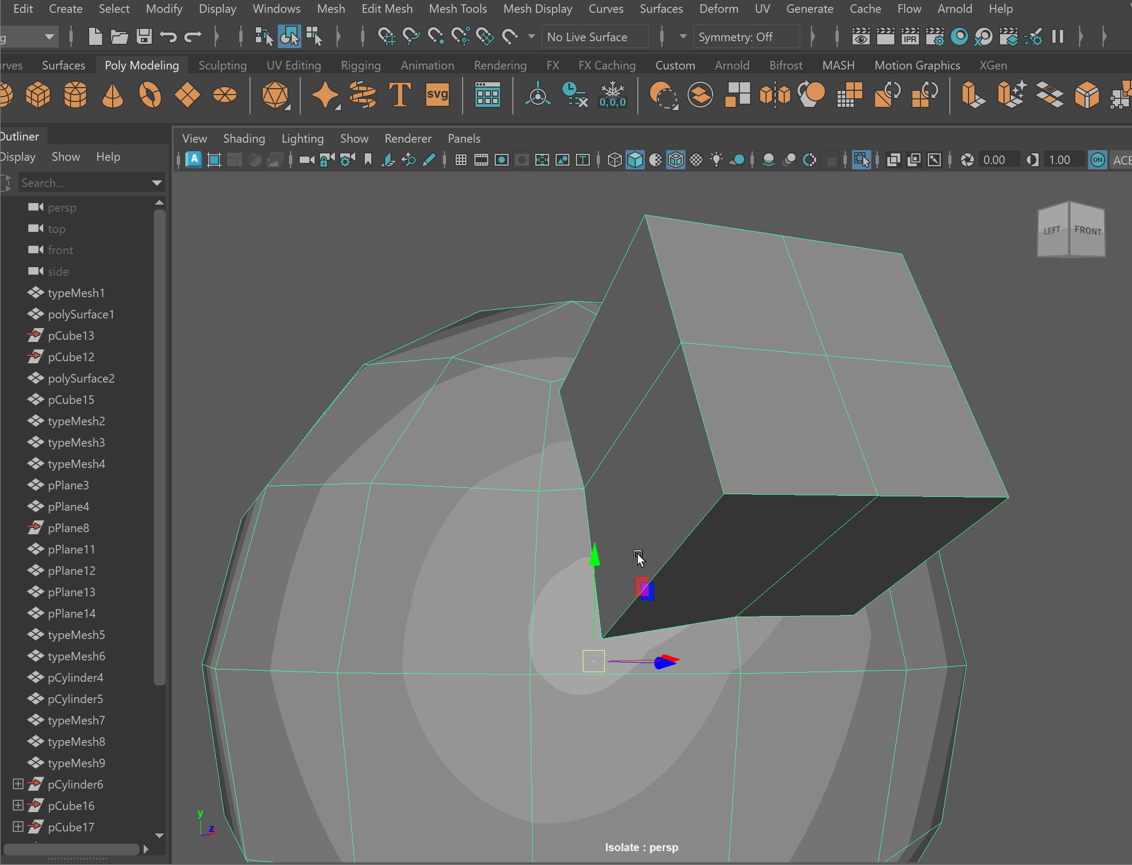Create a polygon cube from the shelf
The height and width of the screenshot is (865, 1132).
click(38, 95)
